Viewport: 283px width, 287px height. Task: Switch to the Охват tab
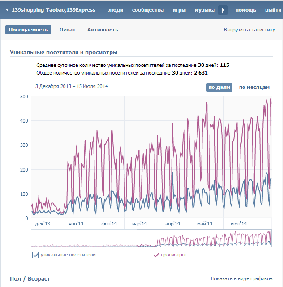(68, 30)
